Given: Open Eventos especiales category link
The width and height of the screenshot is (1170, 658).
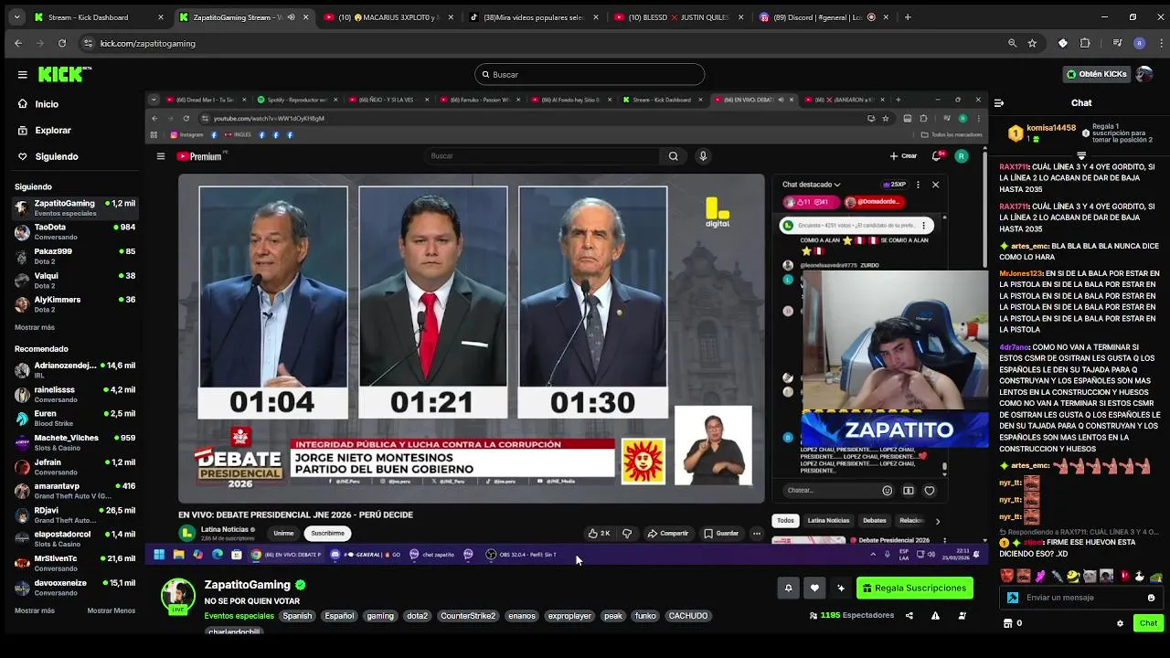Looking at the screenshot, I should (239, 616).
